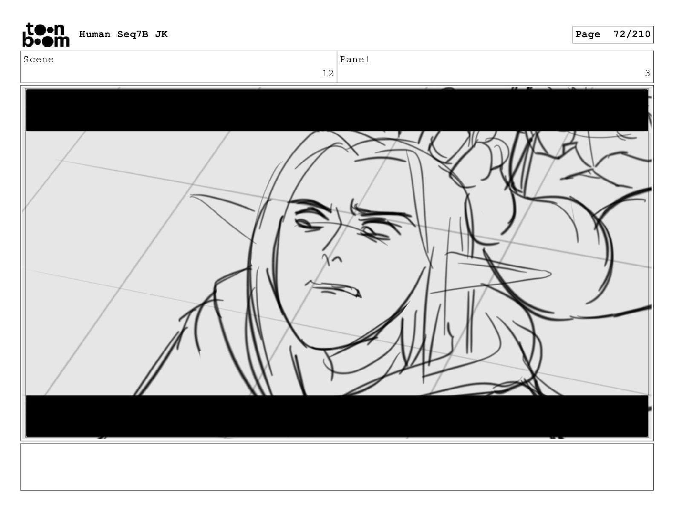Click the empty notes box below the panel
Viewport: 675px width, 521px height.
tap(337, 467)
